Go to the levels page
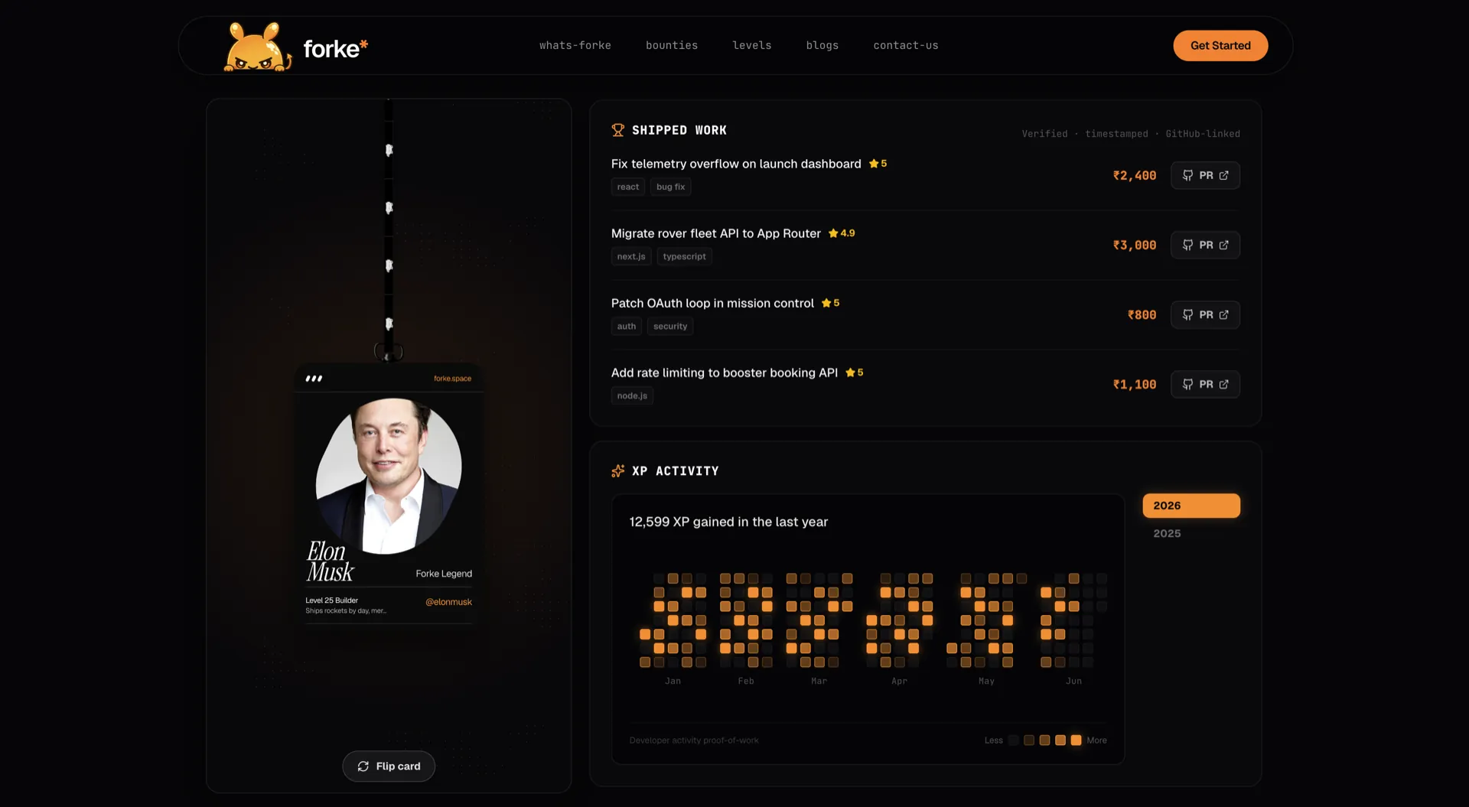Image resolution: width=1469 pixels, height=807 pixels. tap(751, 46)
